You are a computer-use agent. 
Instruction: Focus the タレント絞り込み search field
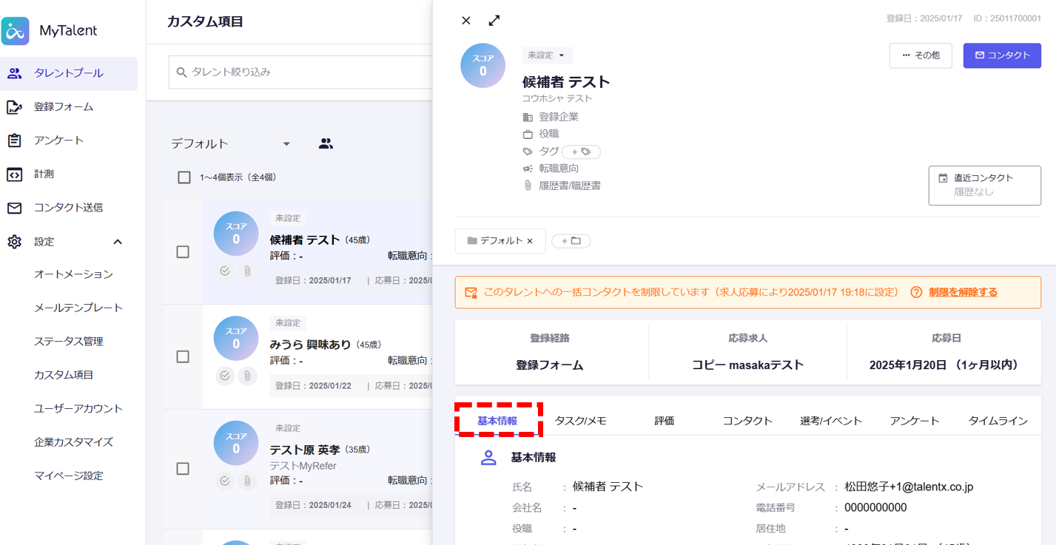(x=303, y=72)
